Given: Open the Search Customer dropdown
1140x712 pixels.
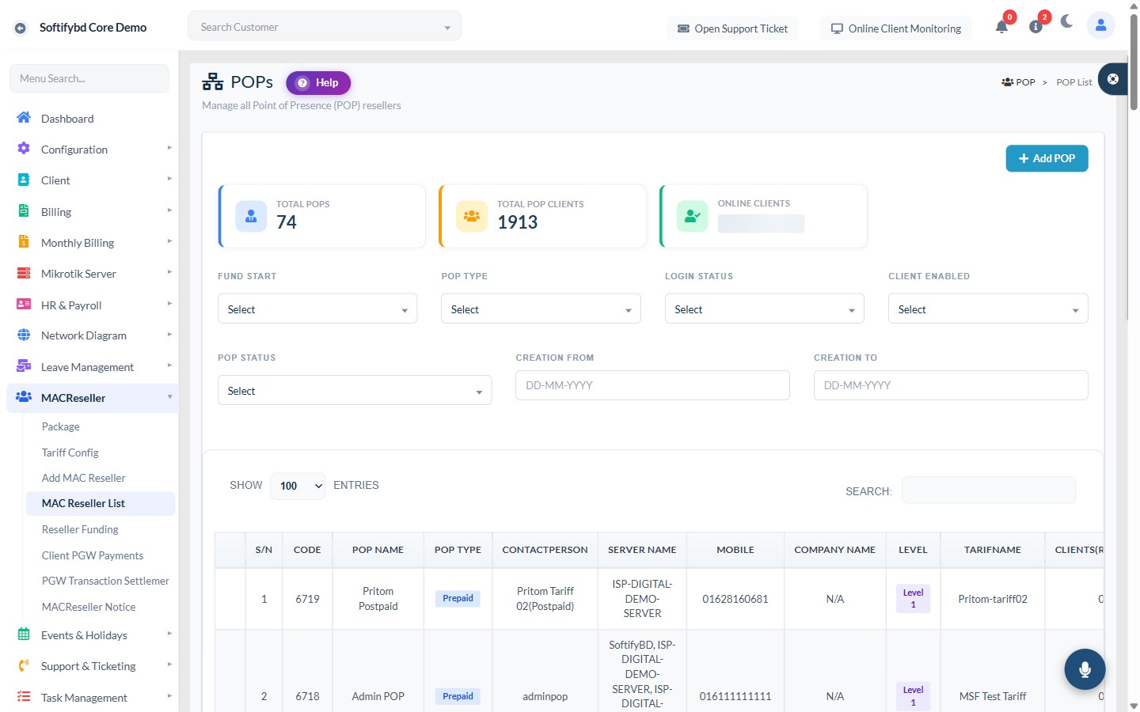Looking at the screenshot, I should (325, 26).
